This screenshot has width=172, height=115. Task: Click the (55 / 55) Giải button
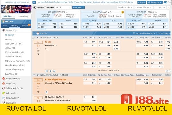[160, 7]
